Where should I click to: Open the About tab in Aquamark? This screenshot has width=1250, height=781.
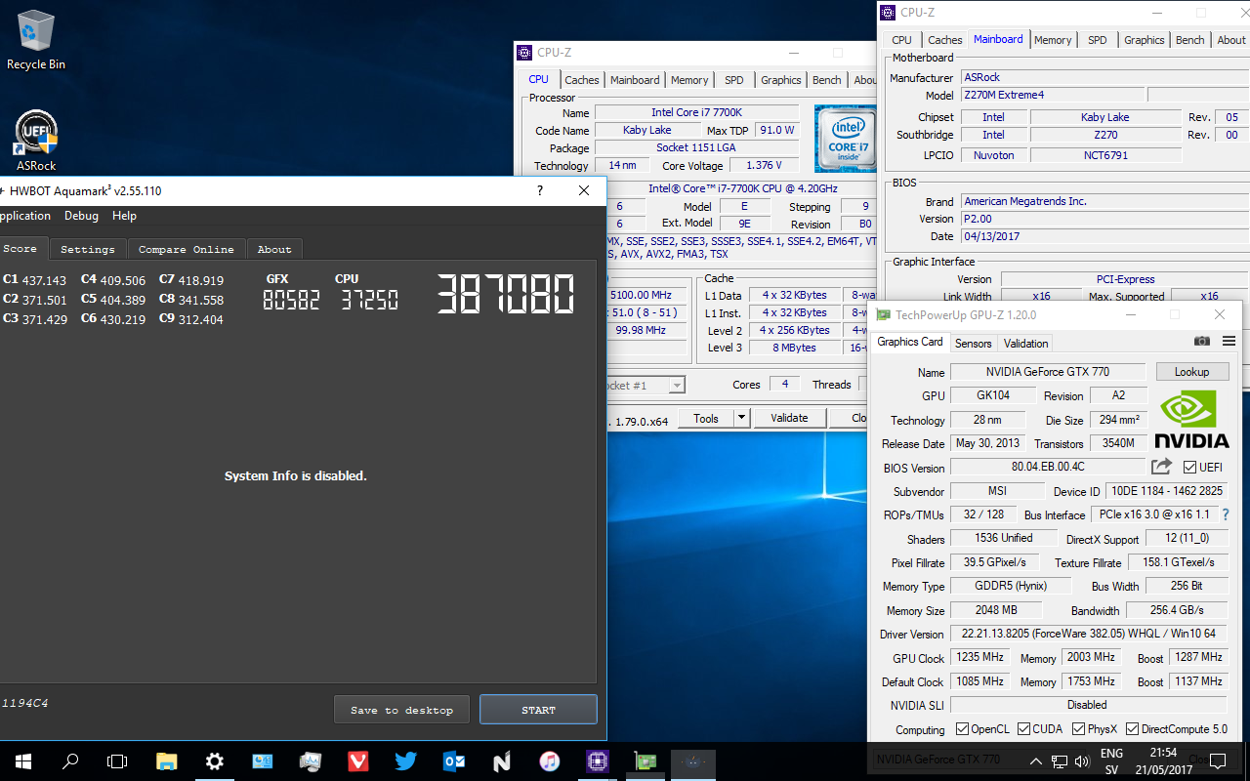click(274, 249)
